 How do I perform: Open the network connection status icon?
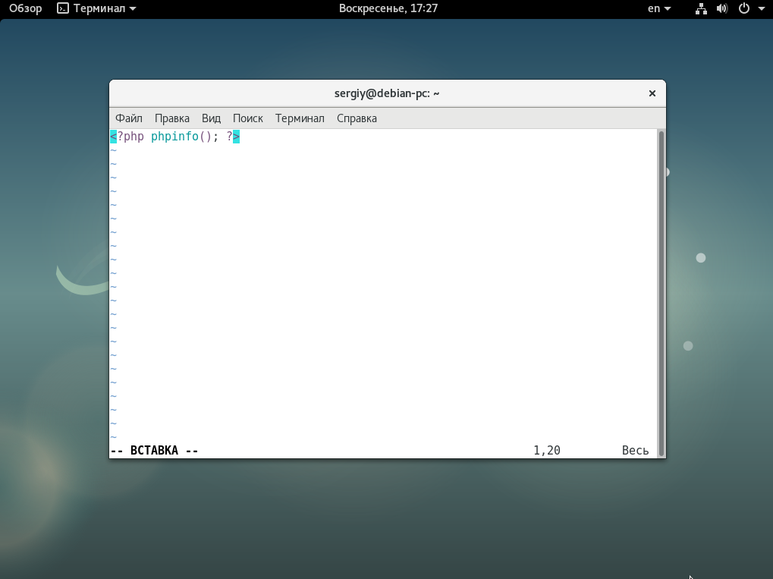pyautogui.click(x=701, y=8)
